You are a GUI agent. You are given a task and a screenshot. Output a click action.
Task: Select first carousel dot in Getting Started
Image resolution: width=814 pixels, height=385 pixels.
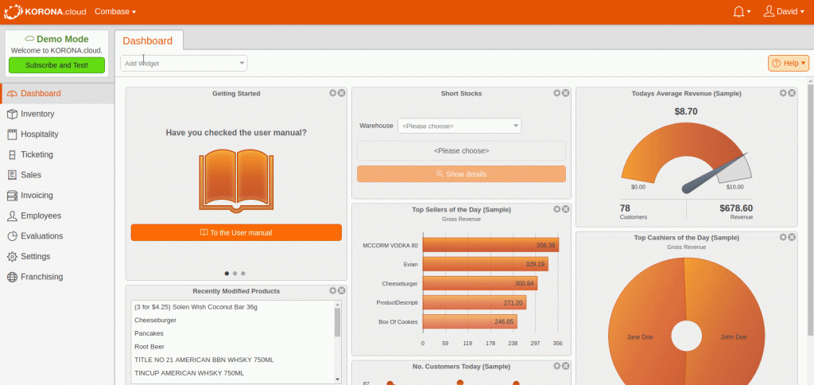click(x=227, y=273)
